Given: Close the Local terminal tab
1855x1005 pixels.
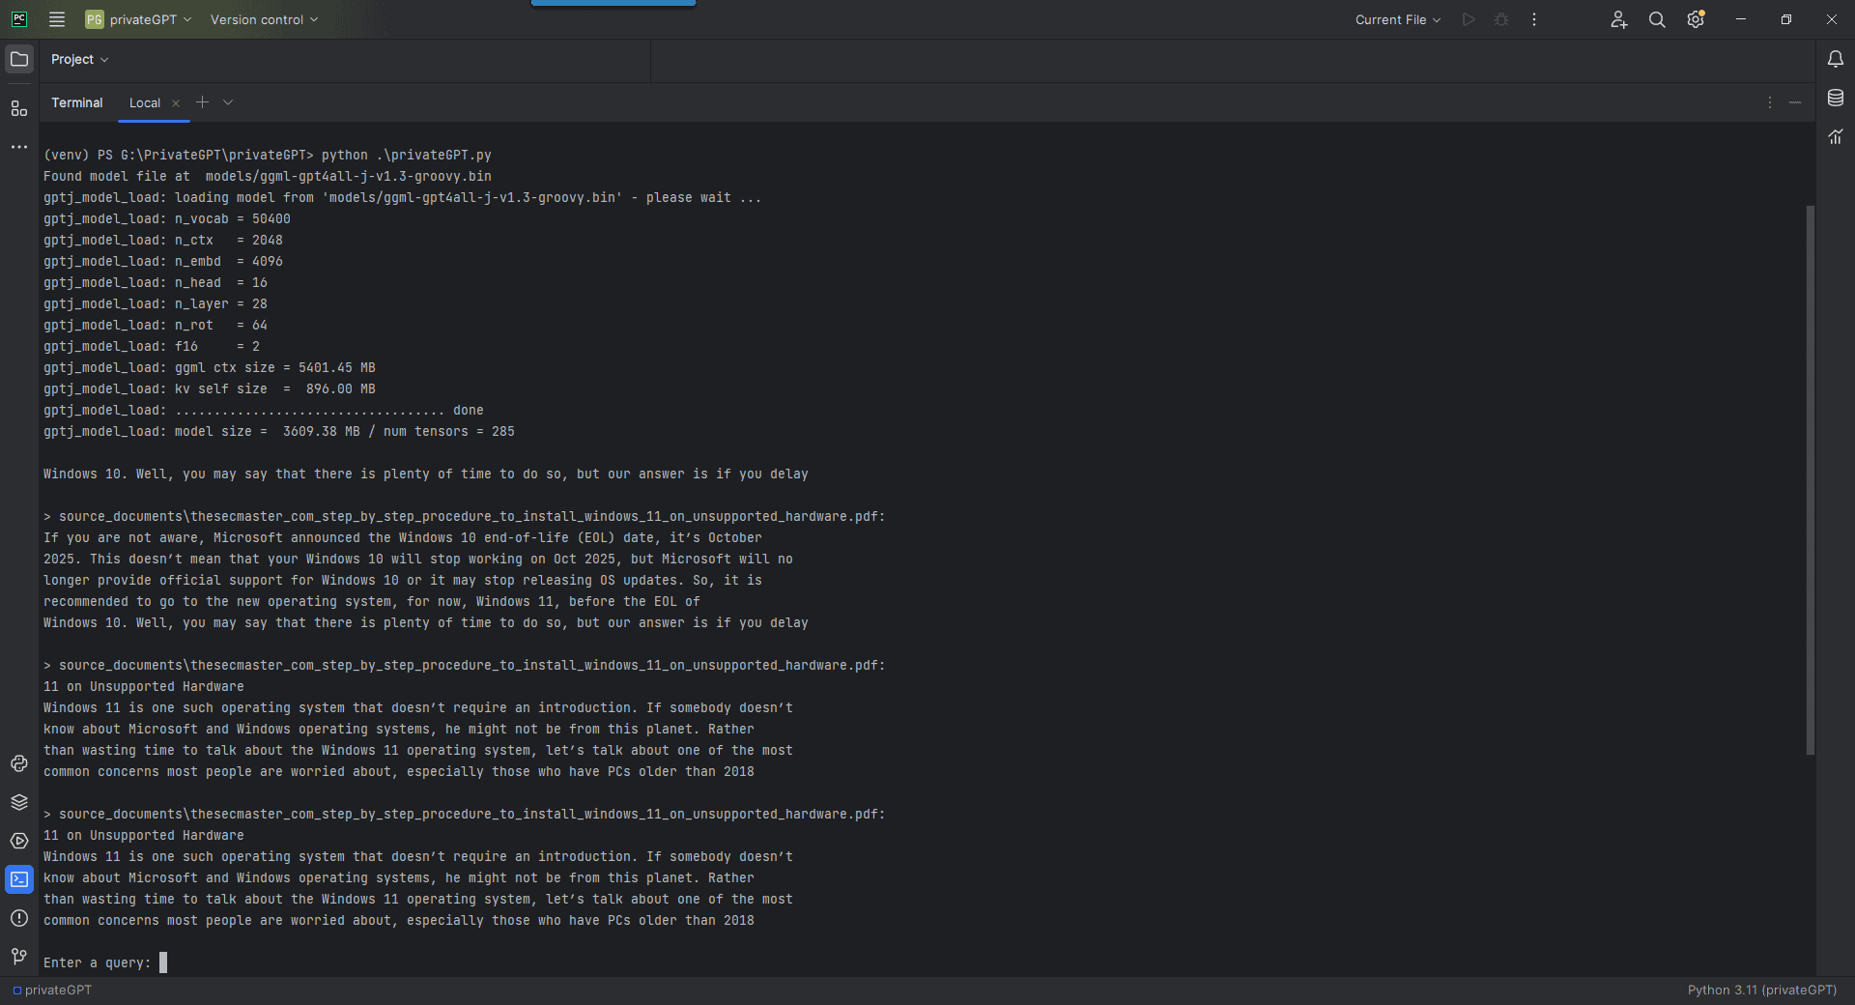Looking at the screenshot, I should [x=176, y=103].
